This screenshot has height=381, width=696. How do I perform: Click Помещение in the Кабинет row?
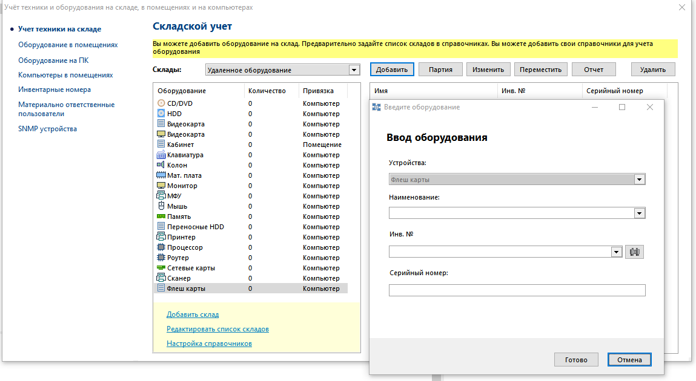[322, 145]
